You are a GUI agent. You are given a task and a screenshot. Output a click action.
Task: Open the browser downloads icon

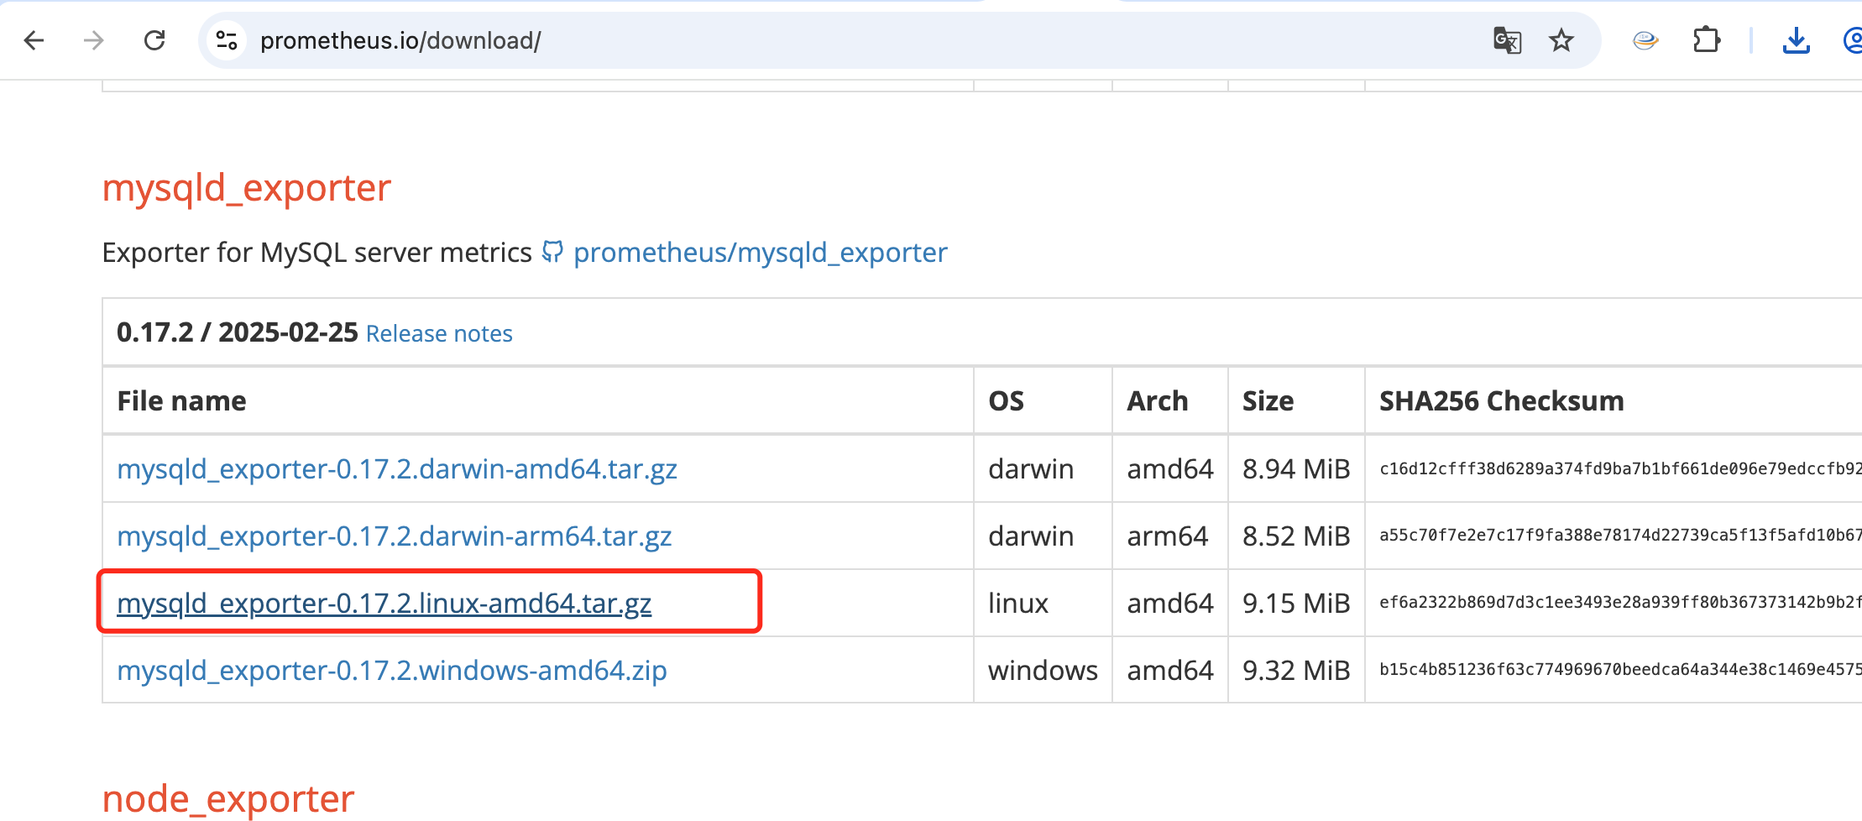(x=1796, y=40)
